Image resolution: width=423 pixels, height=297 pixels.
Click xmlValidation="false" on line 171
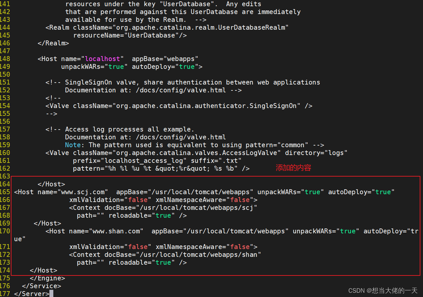(x=110, y=247)
